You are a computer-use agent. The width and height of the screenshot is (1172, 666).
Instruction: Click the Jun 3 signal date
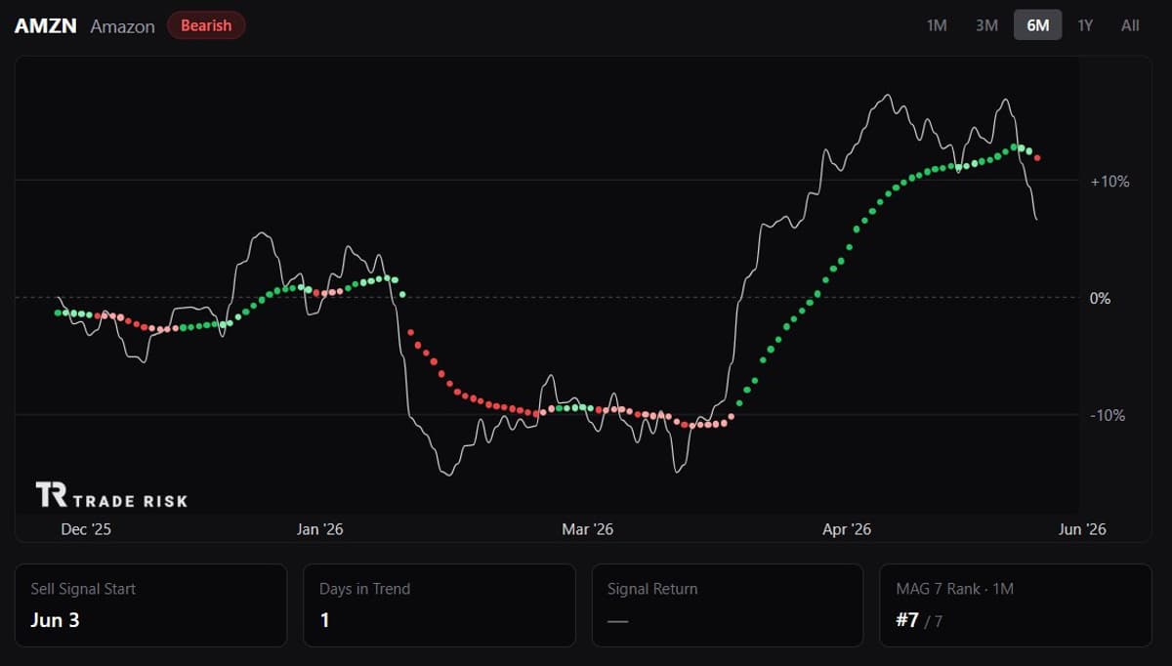click(55, 620)
